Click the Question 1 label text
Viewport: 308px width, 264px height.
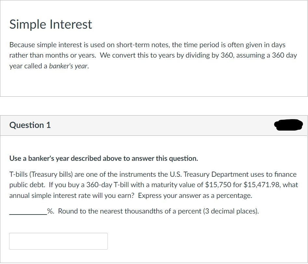click(x=30, y=125)
